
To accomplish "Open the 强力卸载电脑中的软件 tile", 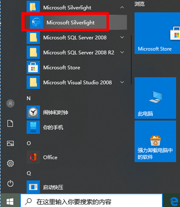I will click(x=155, y=141).
